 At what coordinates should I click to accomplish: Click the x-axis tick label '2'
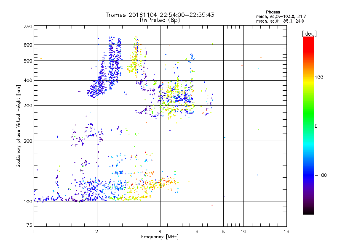click(x=97, y=231)
